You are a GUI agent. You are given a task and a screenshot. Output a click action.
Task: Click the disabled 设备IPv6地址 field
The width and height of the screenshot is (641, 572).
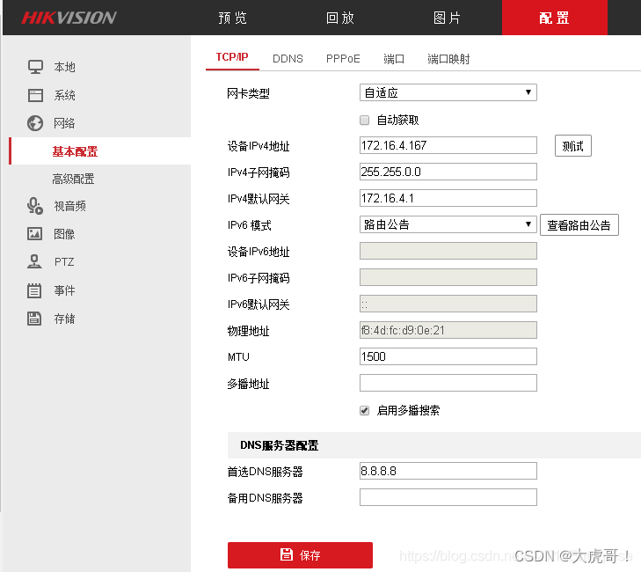pyautogui.click(x=448, y=251)
